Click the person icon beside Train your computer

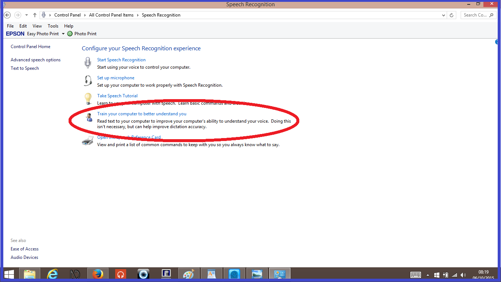click(89, 117)
